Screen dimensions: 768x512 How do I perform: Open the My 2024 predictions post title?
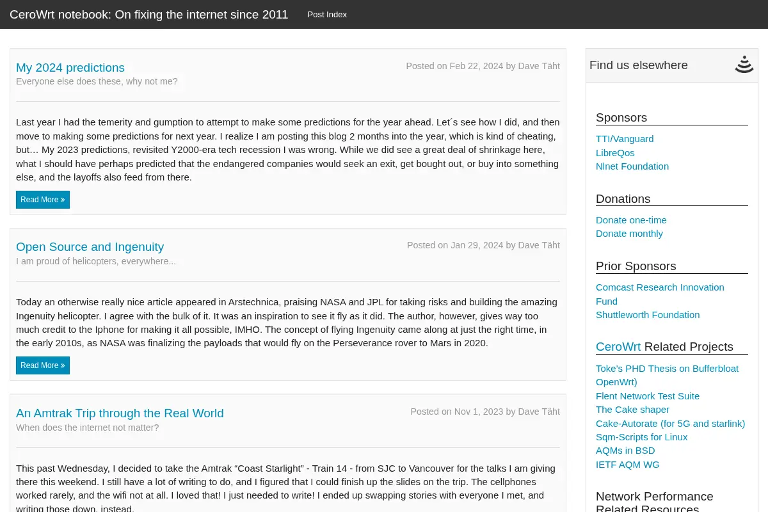(x=70, y=67)
